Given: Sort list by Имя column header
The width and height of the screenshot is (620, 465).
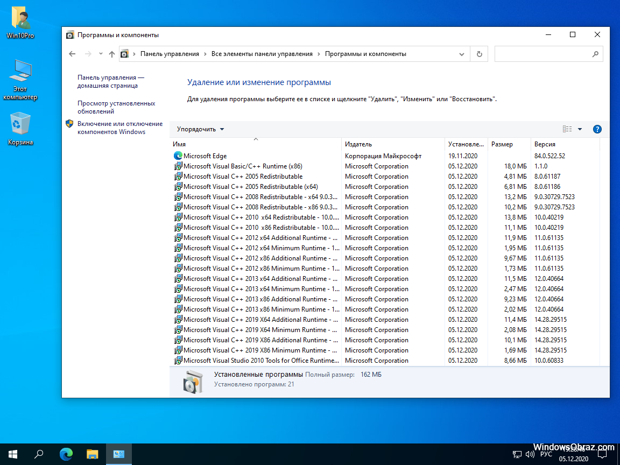Looking at the screenshot, I should click(x=256, y=144).
